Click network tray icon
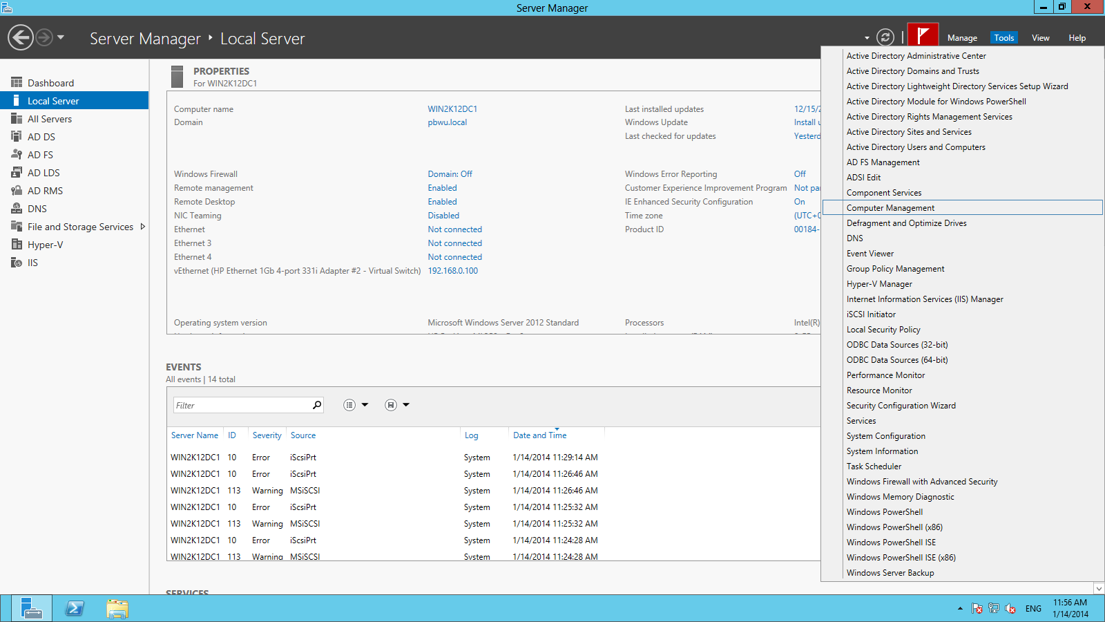 (994, 609)
